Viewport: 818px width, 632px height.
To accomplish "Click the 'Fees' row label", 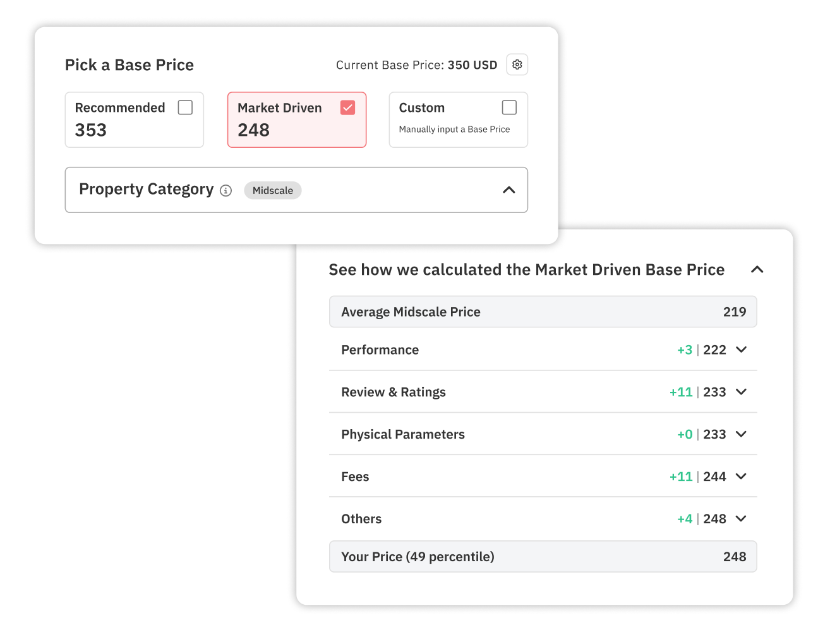I will (355, 477).
